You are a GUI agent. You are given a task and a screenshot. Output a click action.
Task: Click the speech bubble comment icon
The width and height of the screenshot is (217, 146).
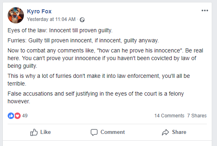coord(94,132)
